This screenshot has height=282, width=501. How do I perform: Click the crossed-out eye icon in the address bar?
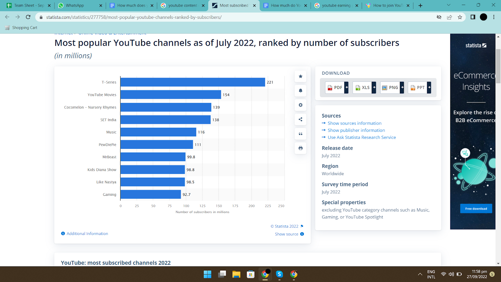[439, 17]
